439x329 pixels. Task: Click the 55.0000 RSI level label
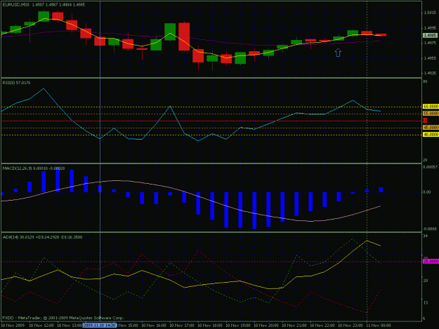point(431,114)
